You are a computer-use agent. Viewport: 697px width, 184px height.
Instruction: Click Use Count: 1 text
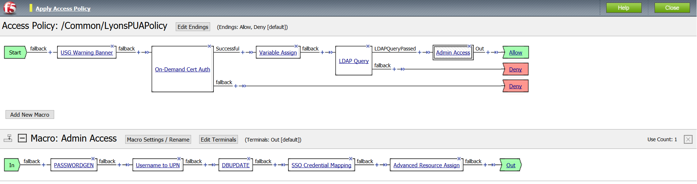coord(662,139)
